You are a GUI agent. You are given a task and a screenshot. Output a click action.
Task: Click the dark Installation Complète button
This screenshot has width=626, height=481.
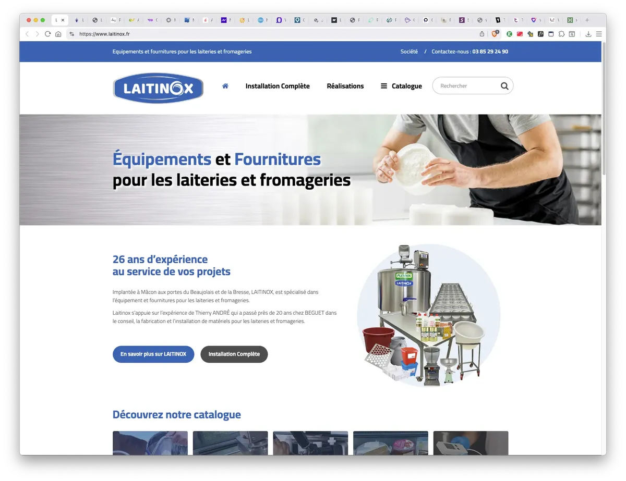click(234, 354)
